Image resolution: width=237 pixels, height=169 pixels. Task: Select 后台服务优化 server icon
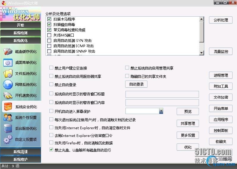coord(8,129)
